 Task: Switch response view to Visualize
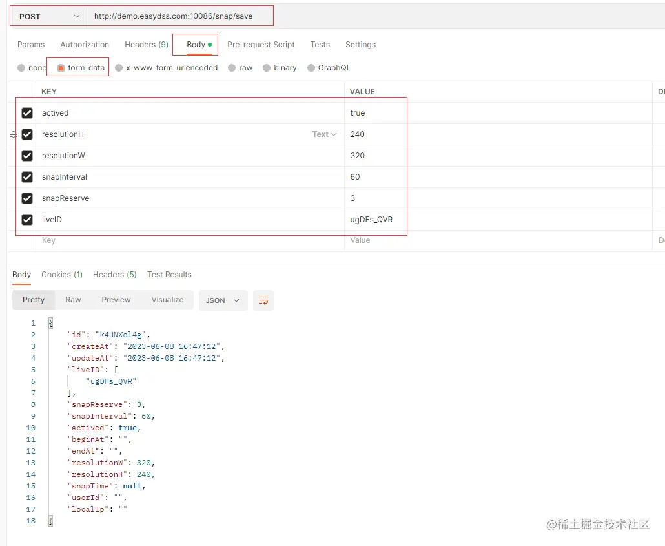[167, 300]
